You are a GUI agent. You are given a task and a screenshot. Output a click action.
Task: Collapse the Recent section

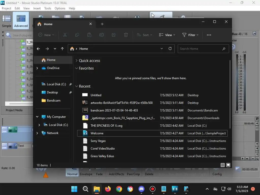(x=76, y=86)
